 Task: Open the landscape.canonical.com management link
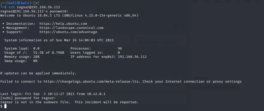click(x=71, y=28)
